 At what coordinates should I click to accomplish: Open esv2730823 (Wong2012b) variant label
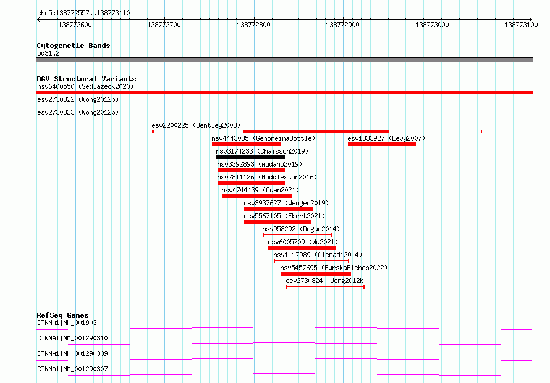(x=78, y=112)
